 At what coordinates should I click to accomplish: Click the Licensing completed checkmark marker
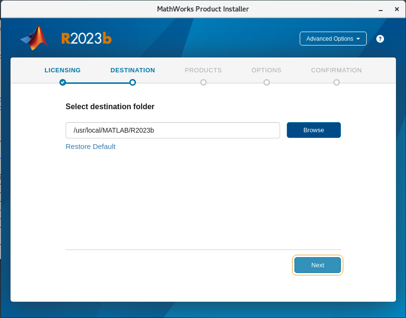click(63, 82)
